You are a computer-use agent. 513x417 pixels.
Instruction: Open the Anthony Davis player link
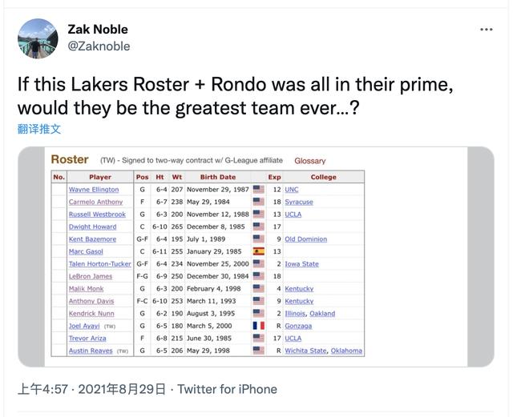click(92, 301)
